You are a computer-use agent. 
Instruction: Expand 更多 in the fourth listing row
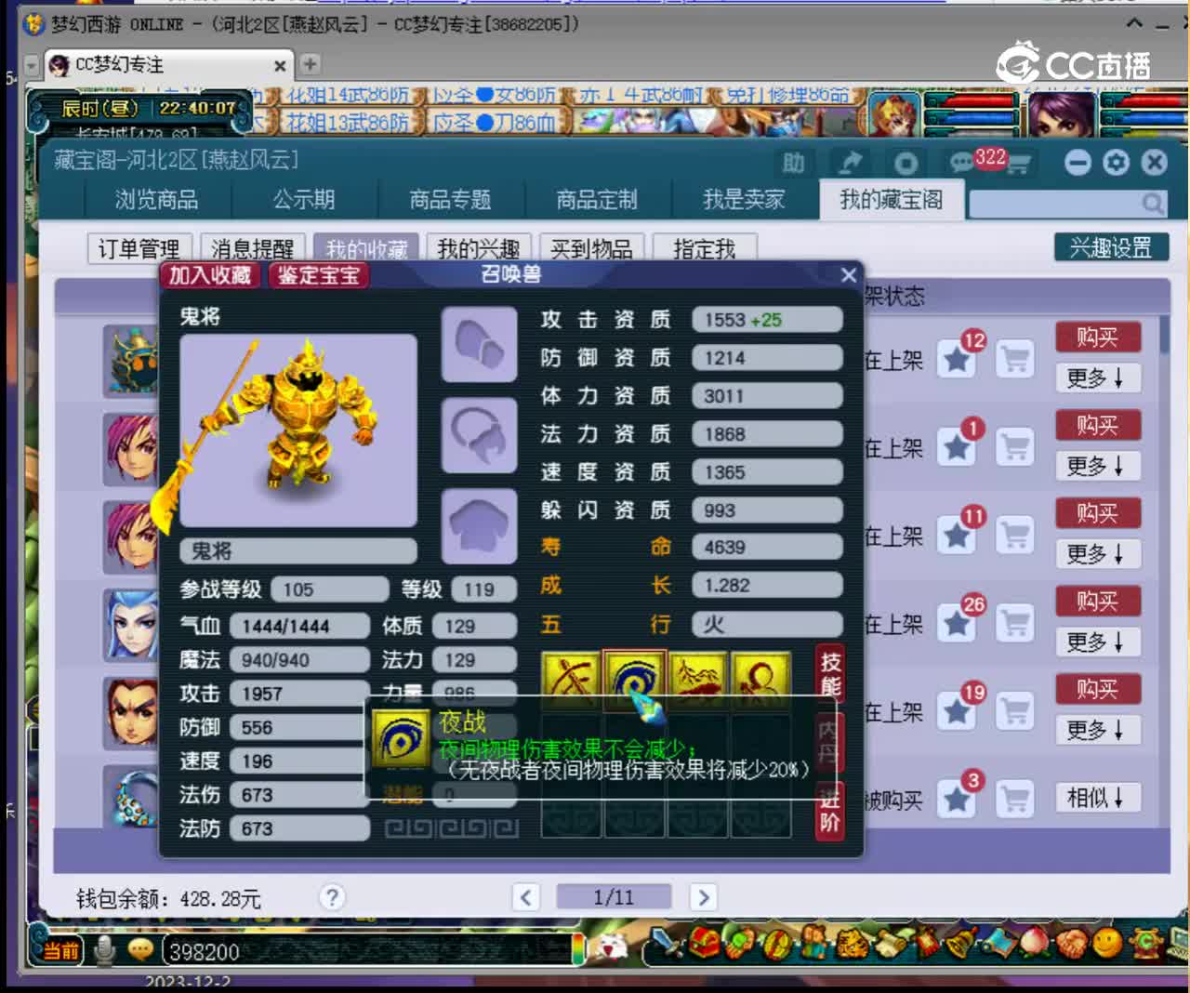pyautogui.click(x=1098, y=642)
